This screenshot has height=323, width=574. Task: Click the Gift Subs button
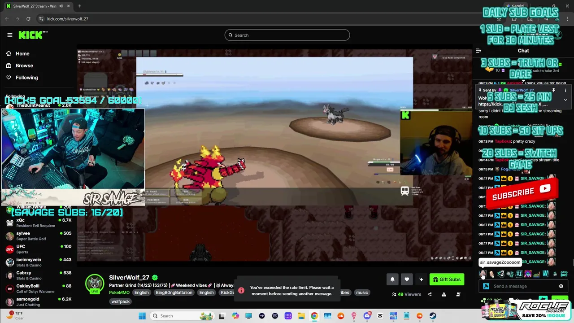click(447, 279)
